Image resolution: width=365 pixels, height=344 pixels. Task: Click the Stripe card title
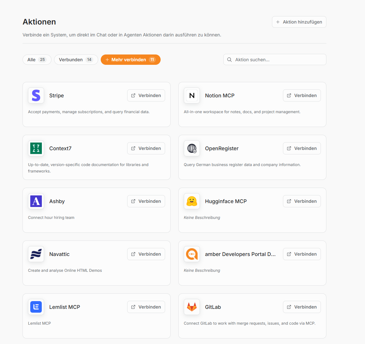[57, 95]
